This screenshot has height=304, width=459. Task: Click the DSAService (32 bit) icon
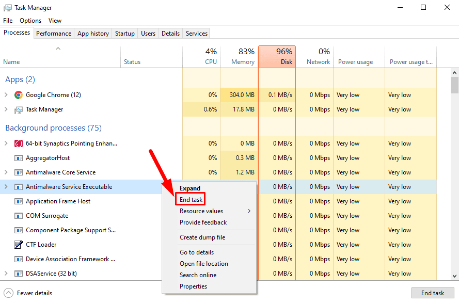pos(19,274)
